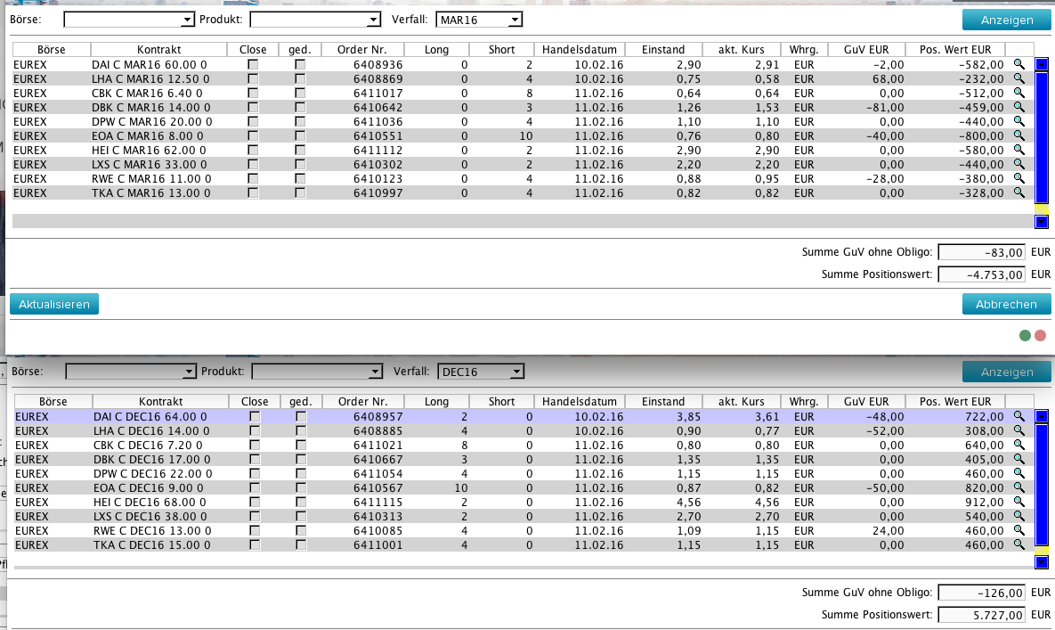Click GuV EUR column header in DEC16 table
This screenshot has width=1055, height=630.
pos(866,401)
